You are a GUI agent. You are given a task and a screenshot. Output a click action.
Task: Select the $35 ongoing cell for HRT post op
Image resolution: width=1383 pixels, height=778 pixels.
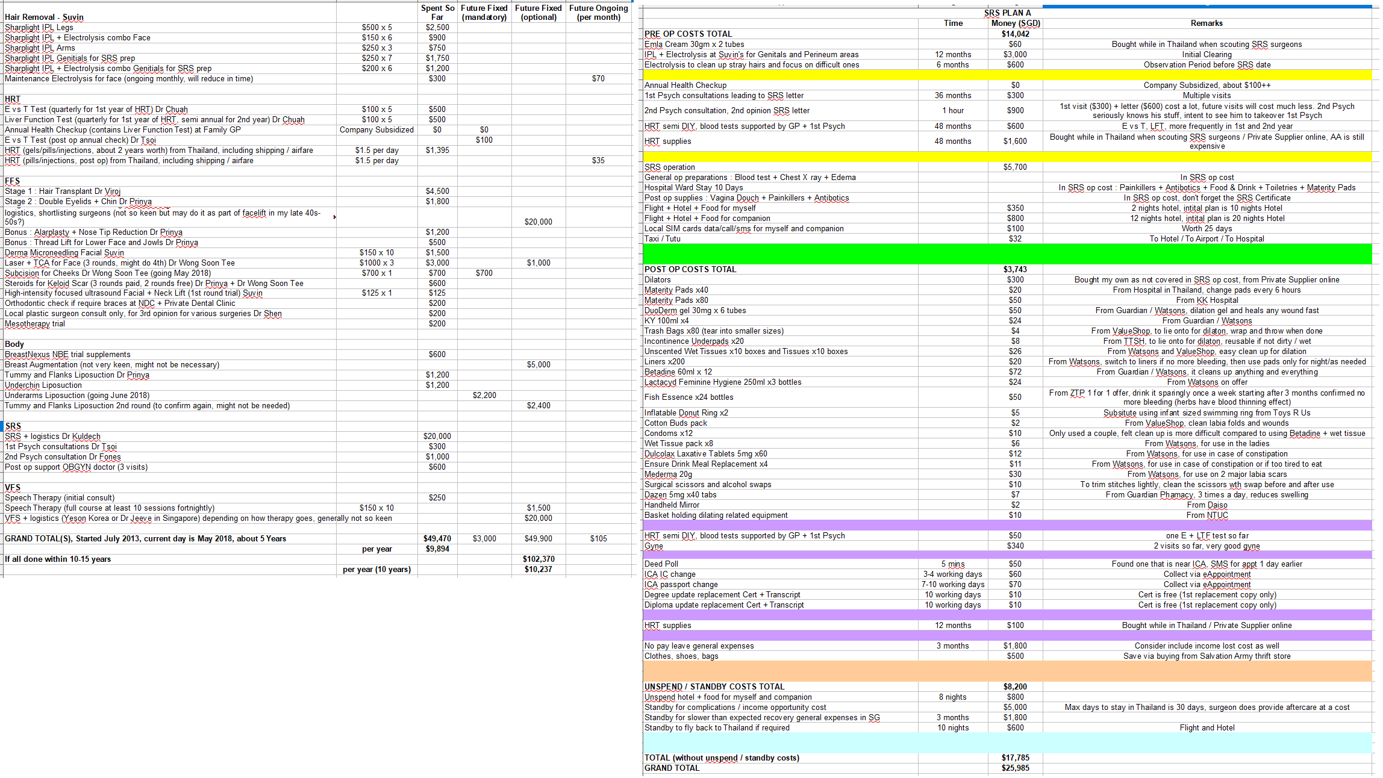click(598, 160)
